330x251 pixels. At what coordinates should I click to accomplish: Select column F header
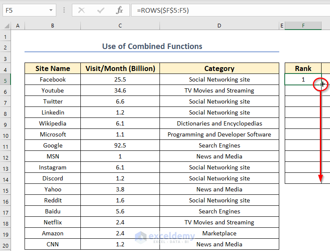point(303,26)
